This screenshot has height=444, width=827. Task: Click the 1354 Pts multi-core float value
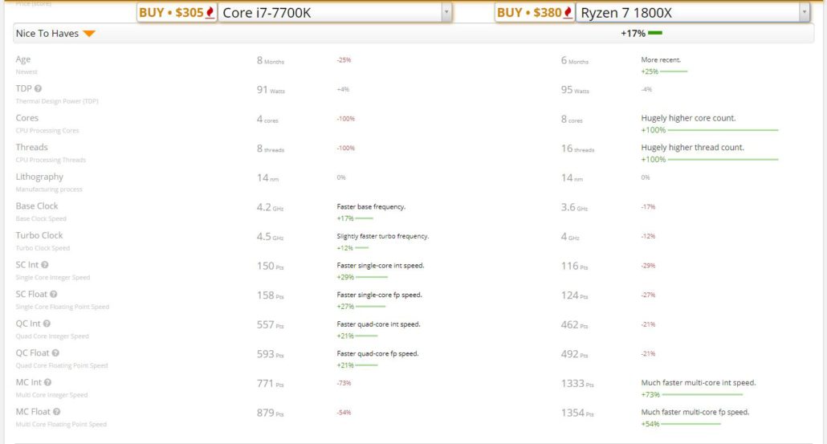(x=577, y=413)
